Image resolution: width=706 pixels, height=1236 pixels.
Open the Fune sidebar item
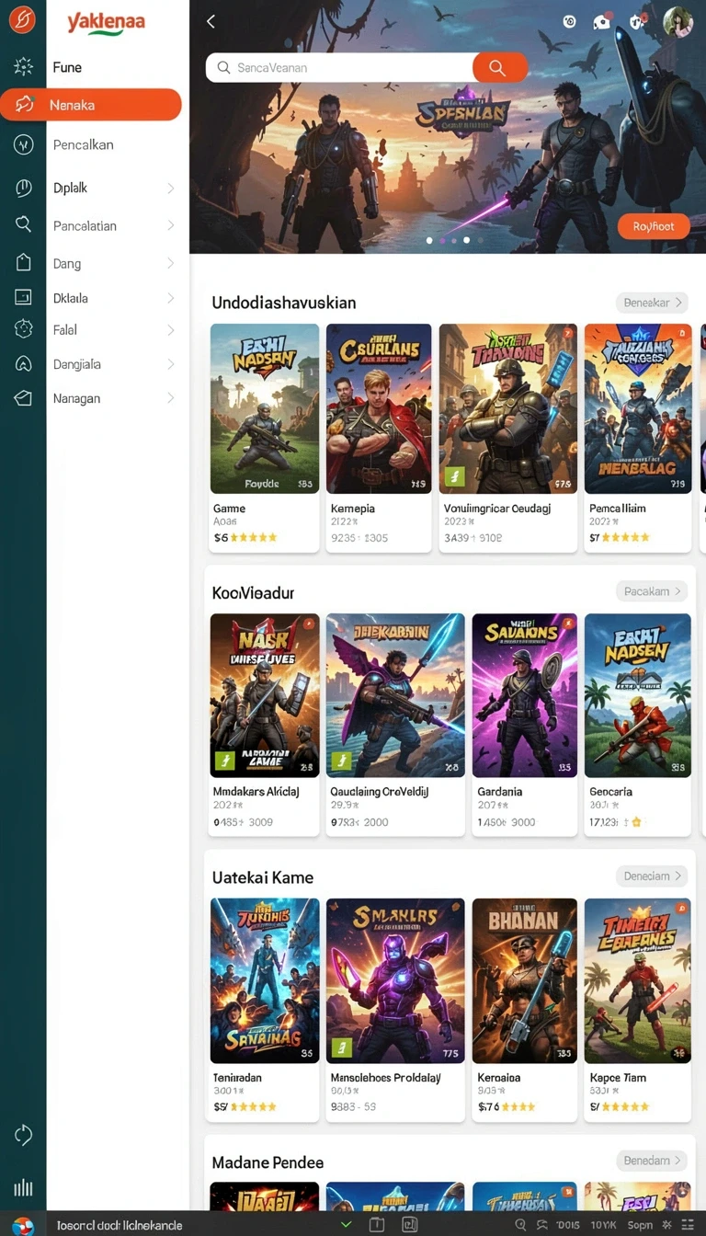67,67
